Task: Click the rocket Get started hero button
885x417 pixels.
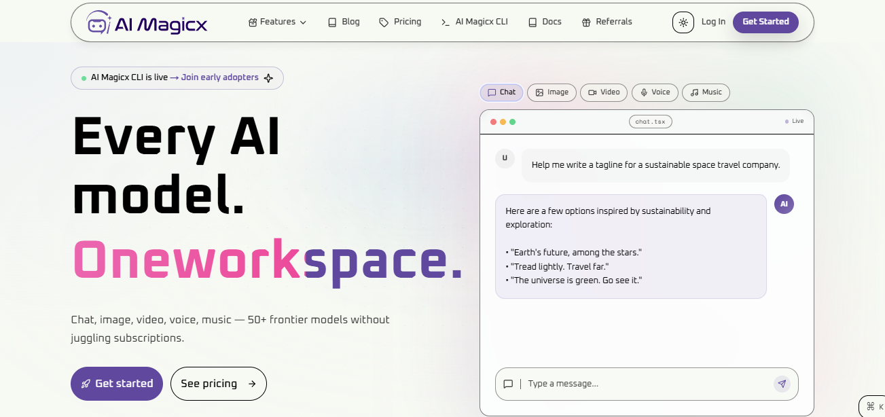Action: (x=117, y=384)
